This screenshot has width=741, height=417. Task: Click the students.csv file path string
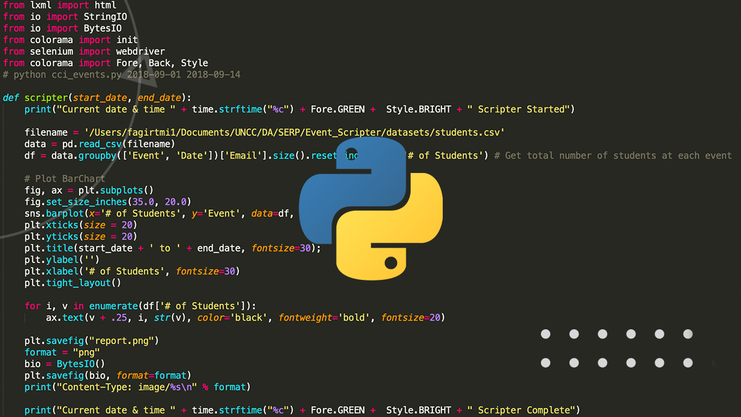(x=295, y=132)
